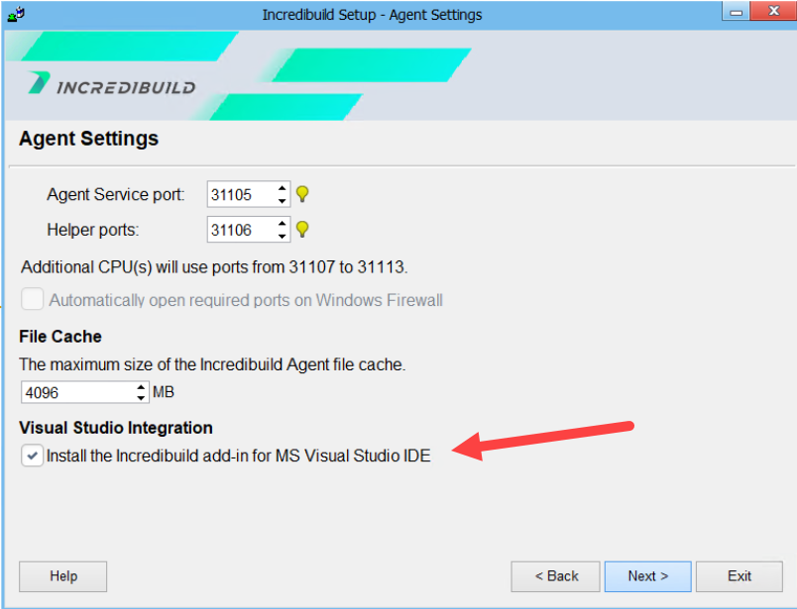Click the Next button to continue setup
Image resolution: width=797 pixels, height=609 pixels.
647,576
